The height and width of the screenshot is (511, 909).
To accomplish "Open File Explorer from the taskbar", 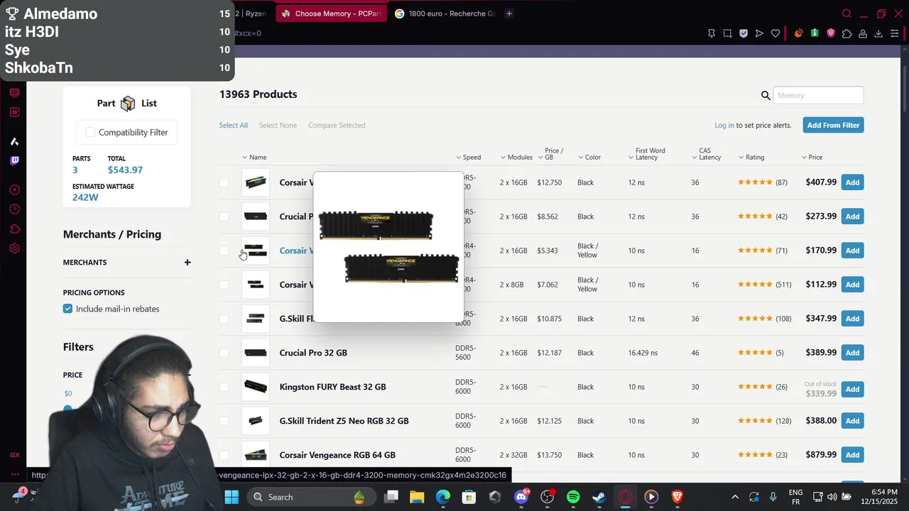I will 416,497.
